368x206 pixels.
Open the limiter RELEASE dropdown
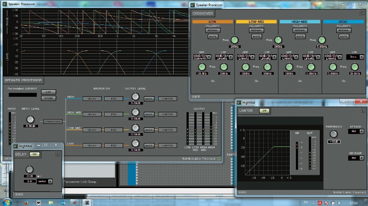tap(356, 157)
